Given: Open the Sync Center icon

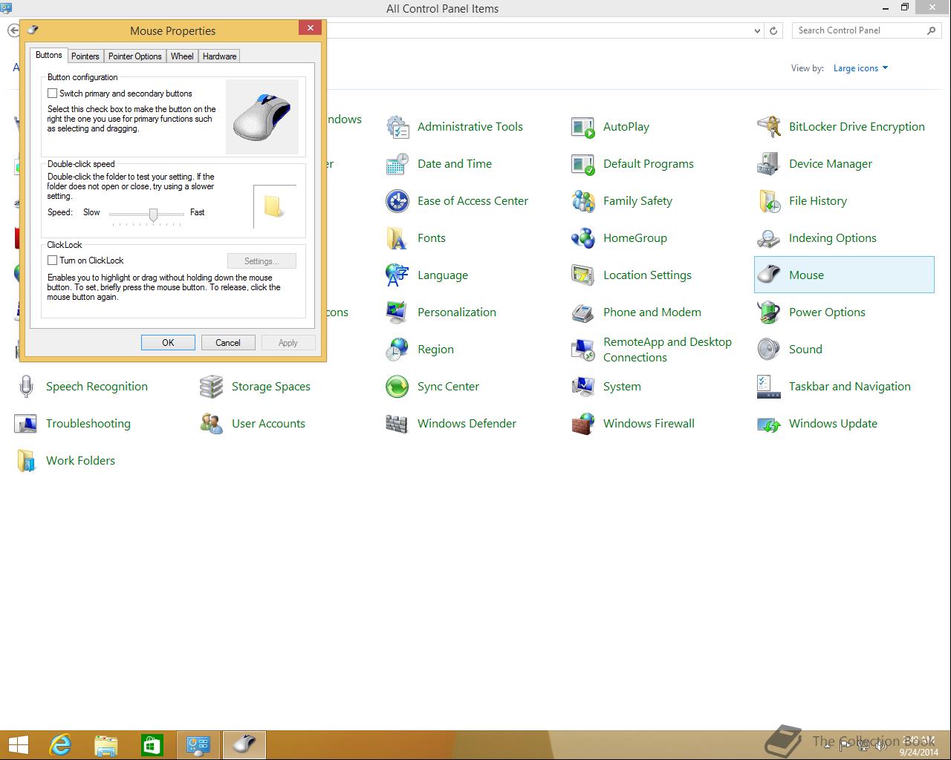Looking at the screenshot, I should (397, 387).
